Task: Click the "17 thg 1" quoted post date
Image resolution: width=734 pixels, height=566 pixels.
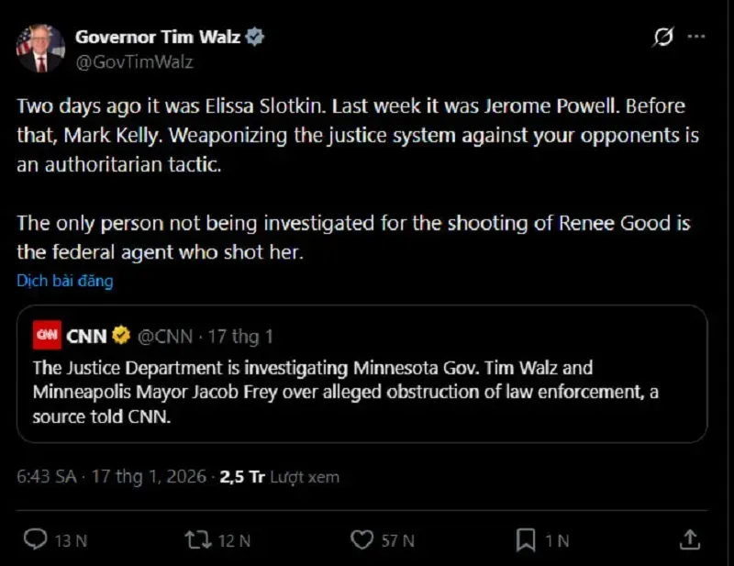Action: 240,337
